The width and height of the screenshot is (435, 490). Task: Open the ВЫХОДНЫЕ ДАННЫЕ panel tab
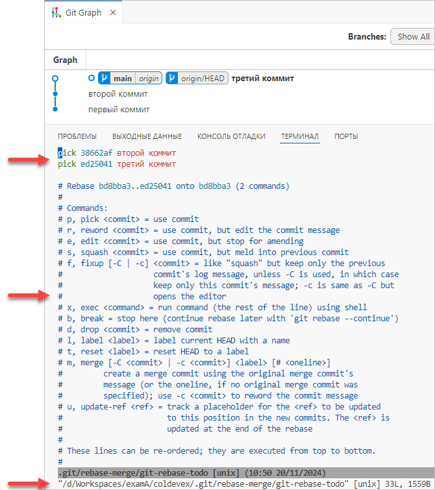click(x=147, y=136)
